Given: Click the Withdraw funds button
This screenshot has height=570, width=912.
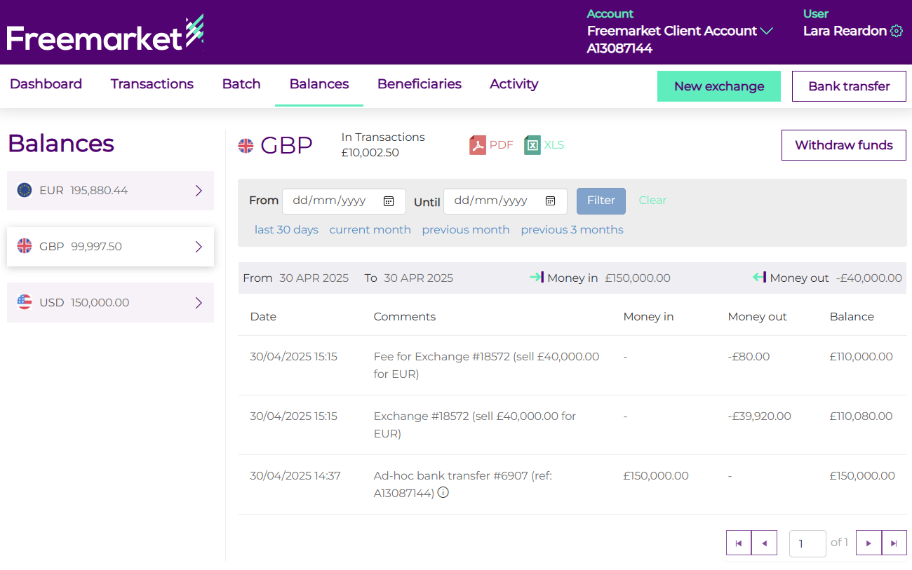Looking at the screenshot, I should [843, 145].
